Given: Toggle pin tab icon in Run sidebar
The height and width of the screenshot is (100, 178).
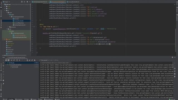Looking at the screenshot, I should click(3, 84).
